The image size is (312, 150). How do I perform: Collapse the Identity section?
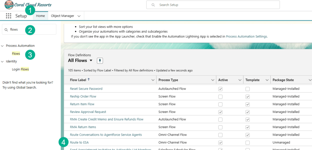tap(2, 61)
